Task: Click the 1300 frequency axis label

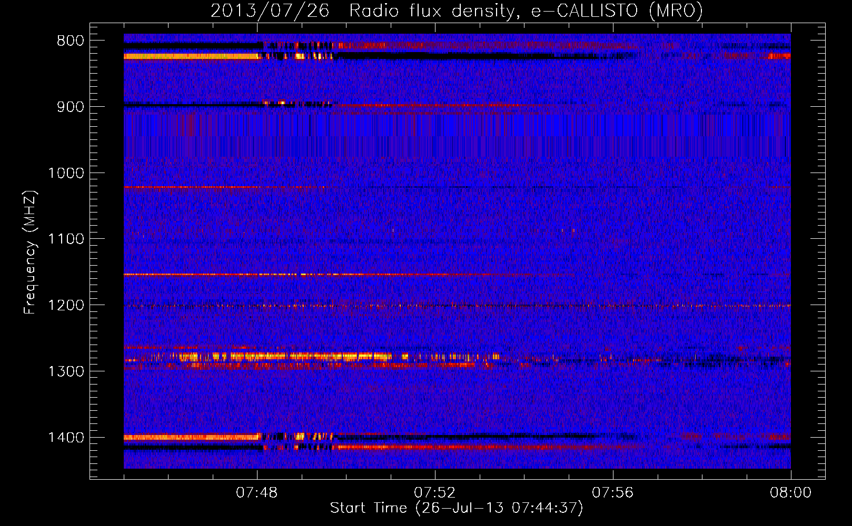Action: 66,371
